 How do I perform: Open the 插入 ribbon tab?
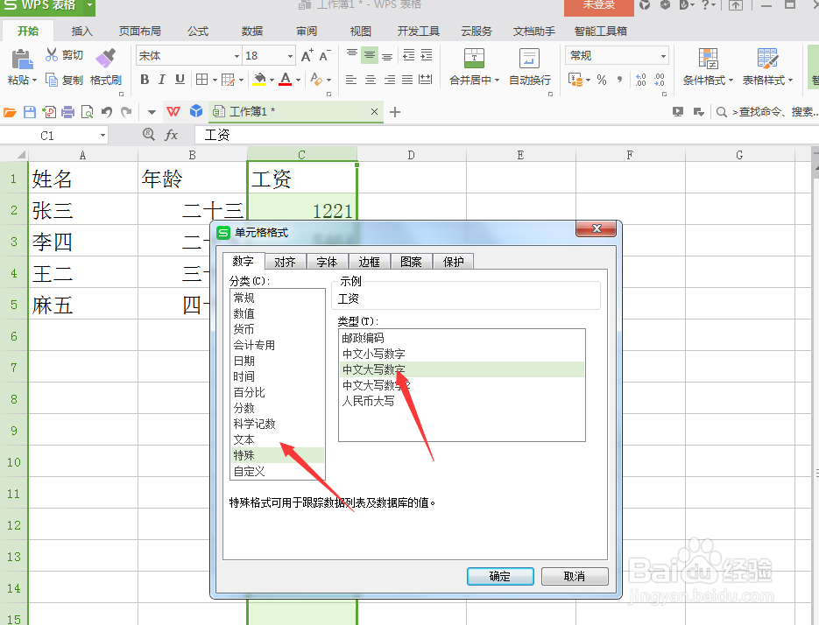click(x=81, y=30)
